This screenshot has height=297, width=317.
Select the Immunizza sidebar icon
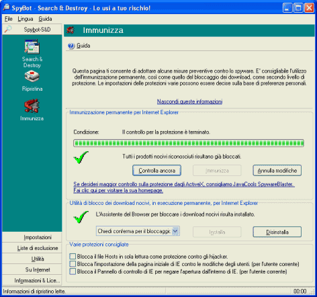click(x=32, y=105)
